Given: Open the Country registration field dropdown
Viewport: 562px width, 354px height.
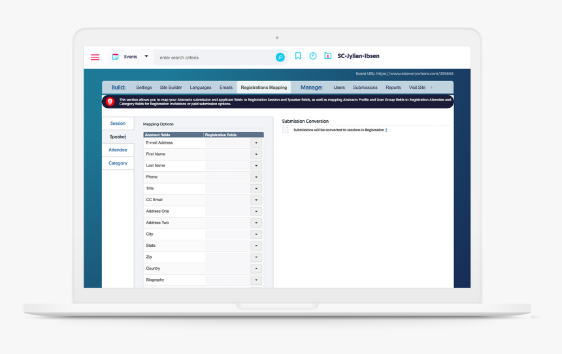Looking at the screenshot, I should 256,268.
